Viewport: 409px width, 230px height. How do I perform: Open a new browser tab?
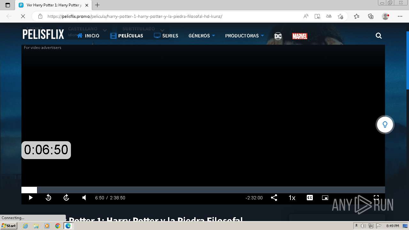[97, 5]
